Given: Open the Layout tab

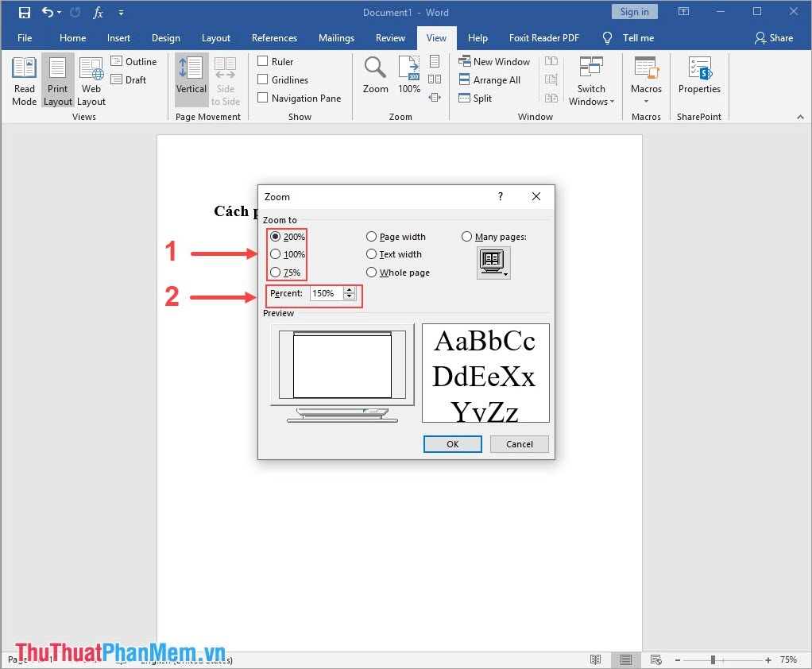Looking at the screenshot, I should 216,38.
